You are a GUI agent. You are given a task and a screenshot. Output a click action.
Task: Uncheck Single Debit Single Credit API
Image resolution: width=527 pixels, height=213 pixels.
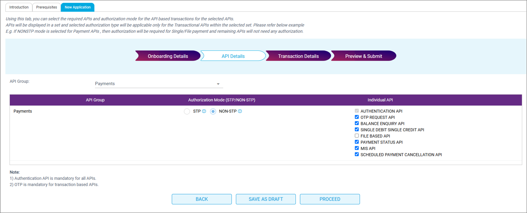[x=357, y=130]
